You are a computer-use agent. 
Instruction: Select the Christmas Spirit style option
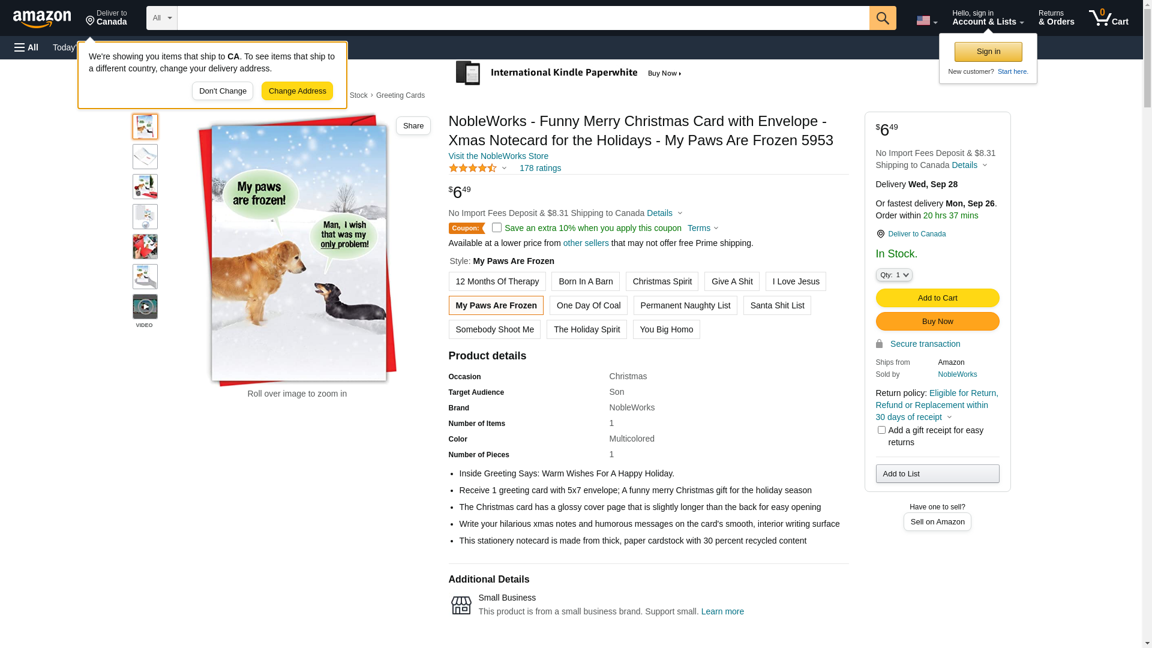[662, 281]
